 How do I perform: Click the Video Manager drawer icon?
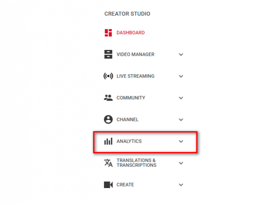coord(108,54)
